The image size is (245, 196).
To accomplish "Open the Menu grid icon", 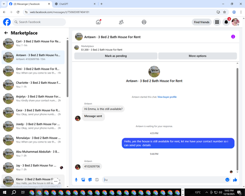I will pyautogui.click(x=217, y=22).
